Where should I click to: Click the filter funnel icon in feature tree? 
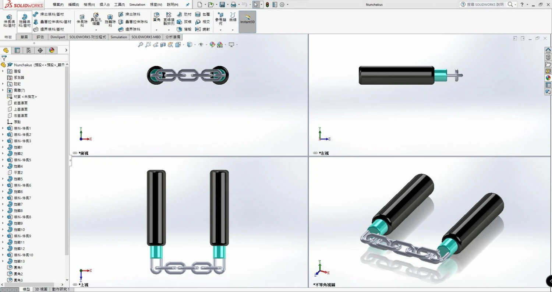point(4,58)
